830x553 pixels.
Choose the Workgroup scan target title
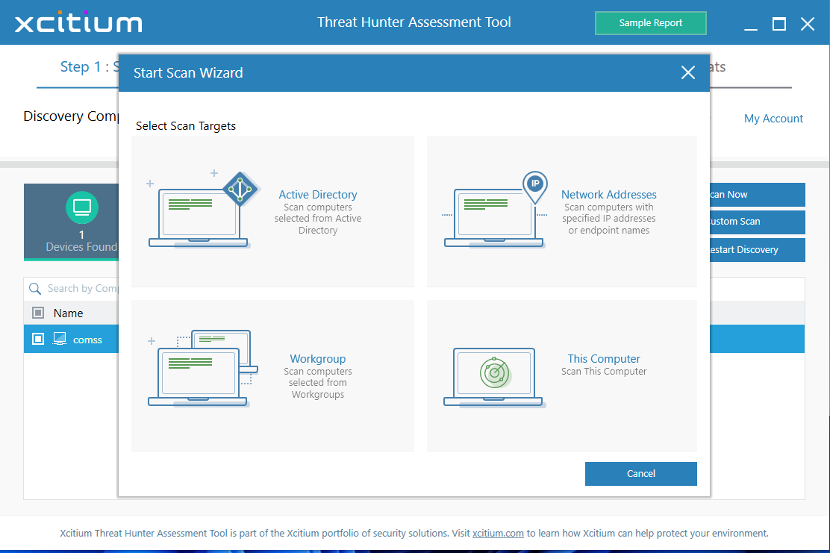[x=318, y=358]
